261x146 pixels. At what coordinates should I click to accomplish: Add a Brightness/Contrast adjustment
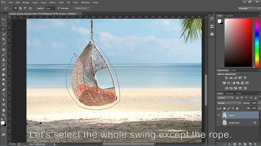pos(226,78)
